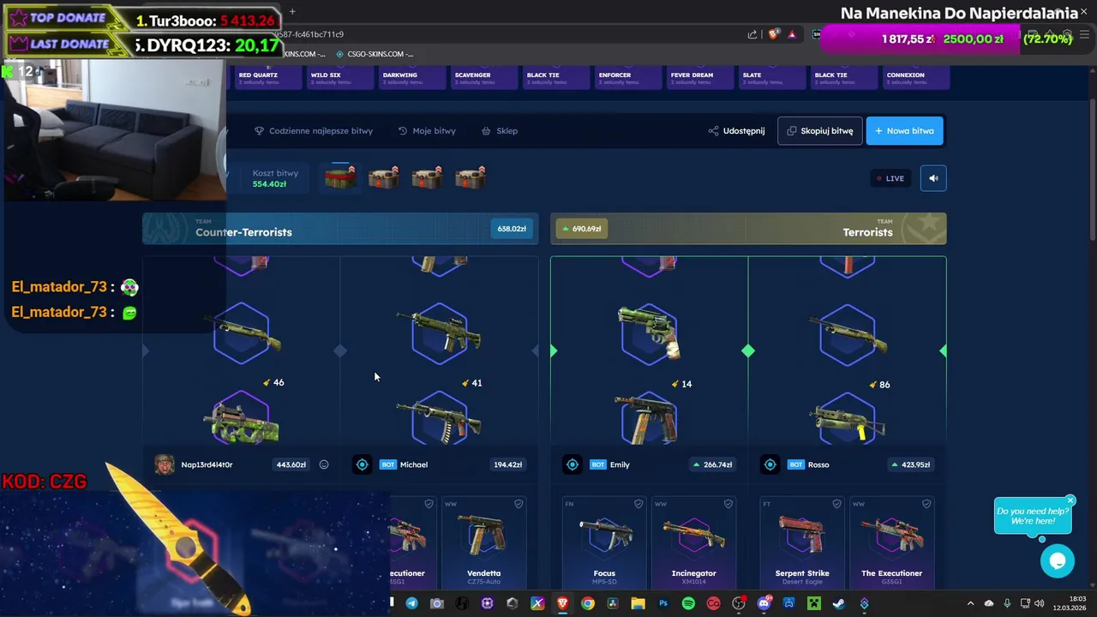The width and height of the screenshot is (1097, 617).
Task: Open Spotify from the taskbar
Action: click(688, 603)
